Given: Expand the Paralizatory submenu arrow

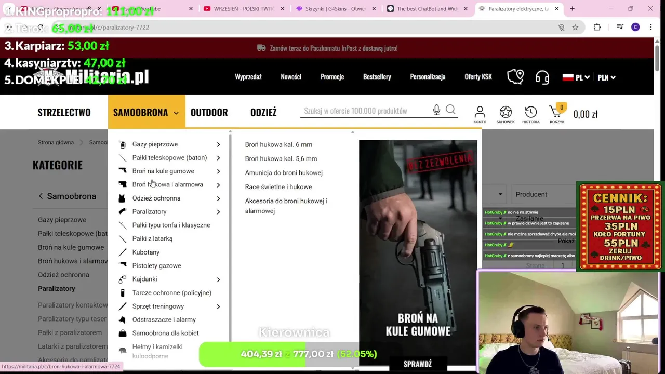Looking at the screenshot, I should 218,212.
